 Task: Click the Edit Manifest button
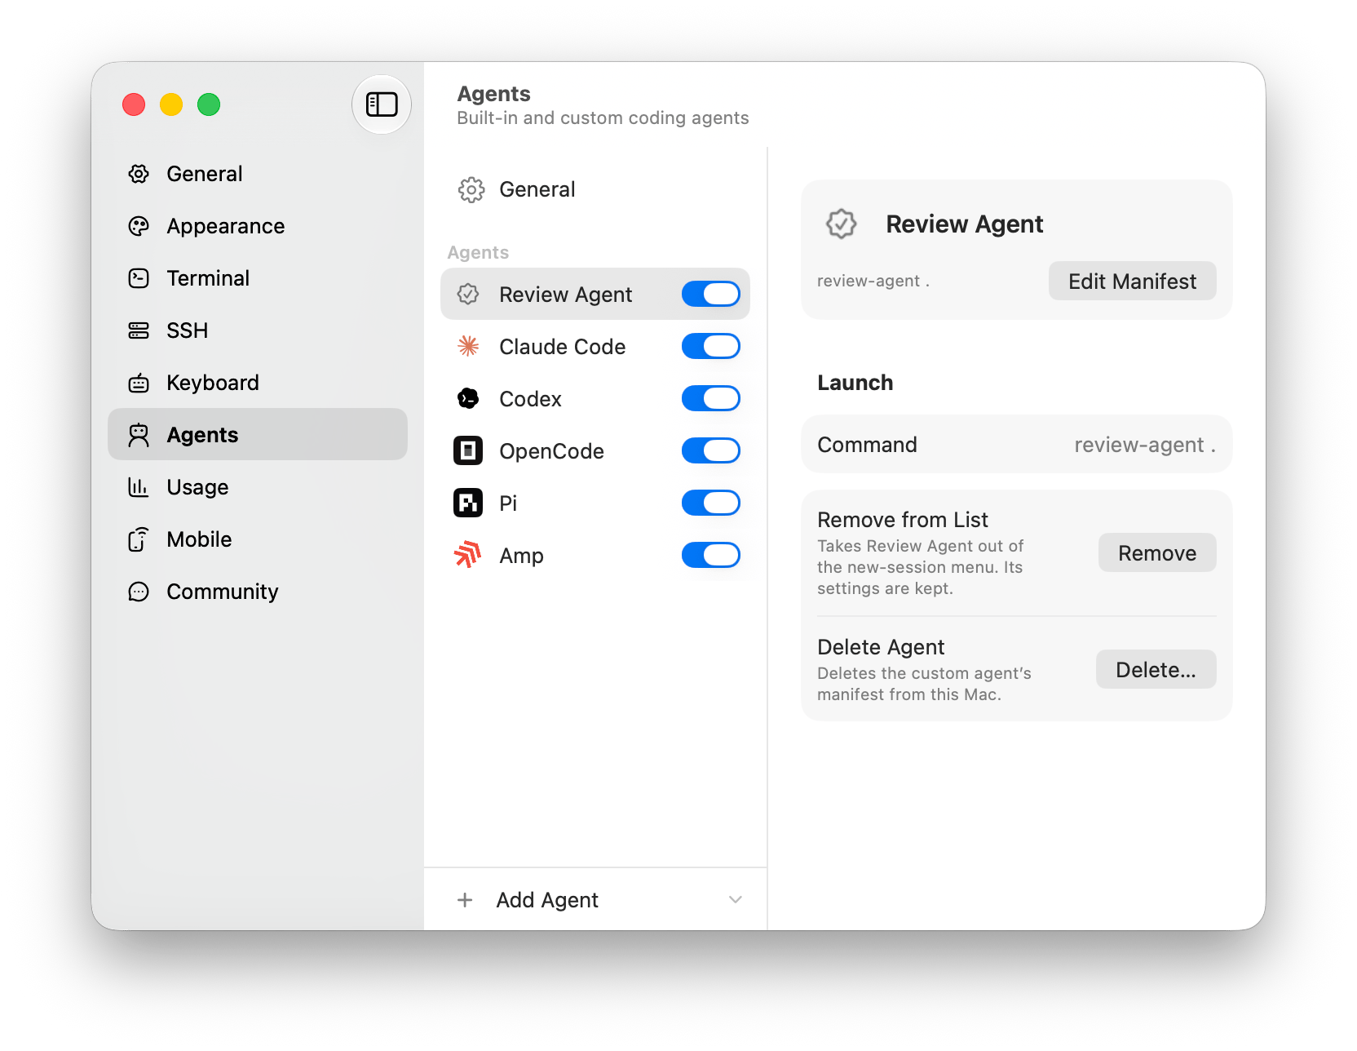pyautogui.click(x=1133, y=281)
